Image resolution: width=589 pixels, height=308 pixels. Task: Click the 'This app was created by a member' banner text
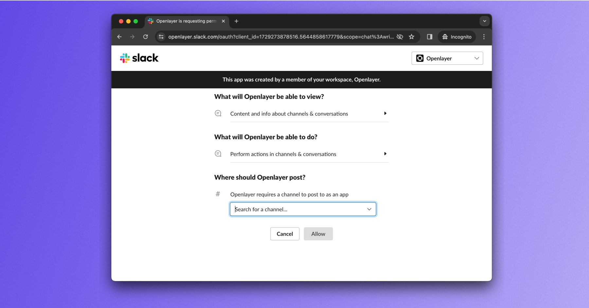pos(301,80)
